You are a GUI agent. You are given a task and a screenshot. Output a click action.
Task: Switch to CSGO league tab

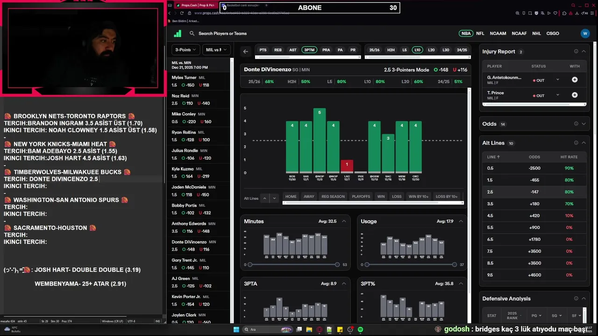[x=553, y=34]
